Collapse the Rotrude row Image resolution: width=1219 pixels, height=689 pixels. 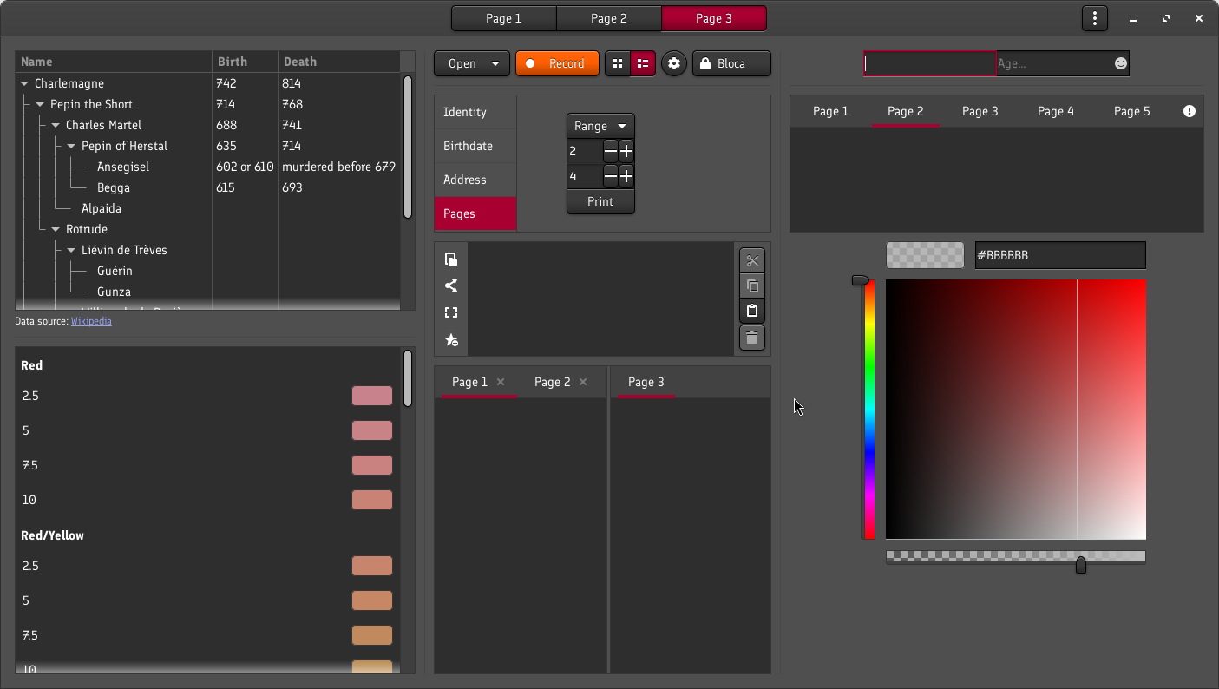[56, 229]
